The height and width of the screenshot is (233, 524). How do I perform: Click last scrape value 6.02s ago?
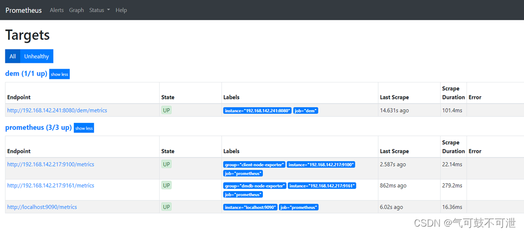[x=392, y=207]
